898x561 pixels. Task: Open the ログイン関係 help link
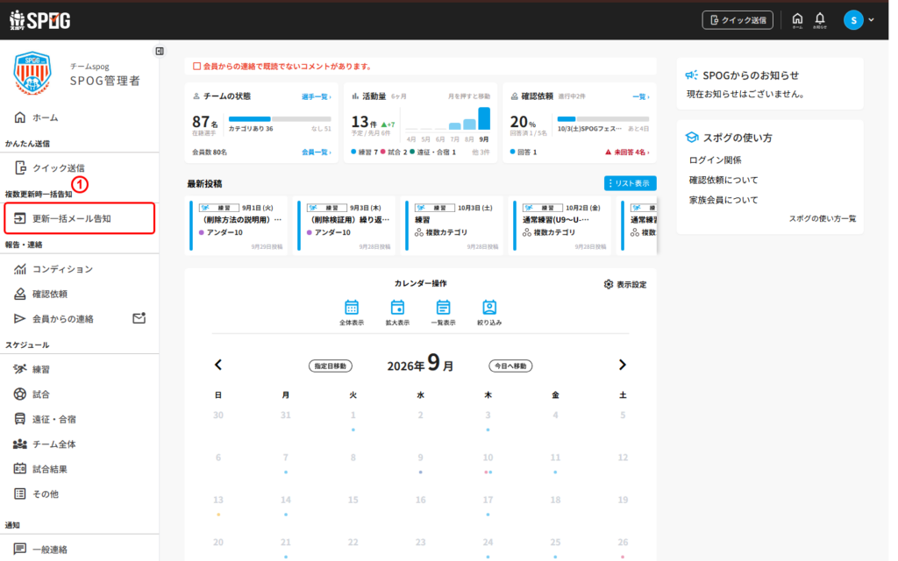click(x=715, y=160)
